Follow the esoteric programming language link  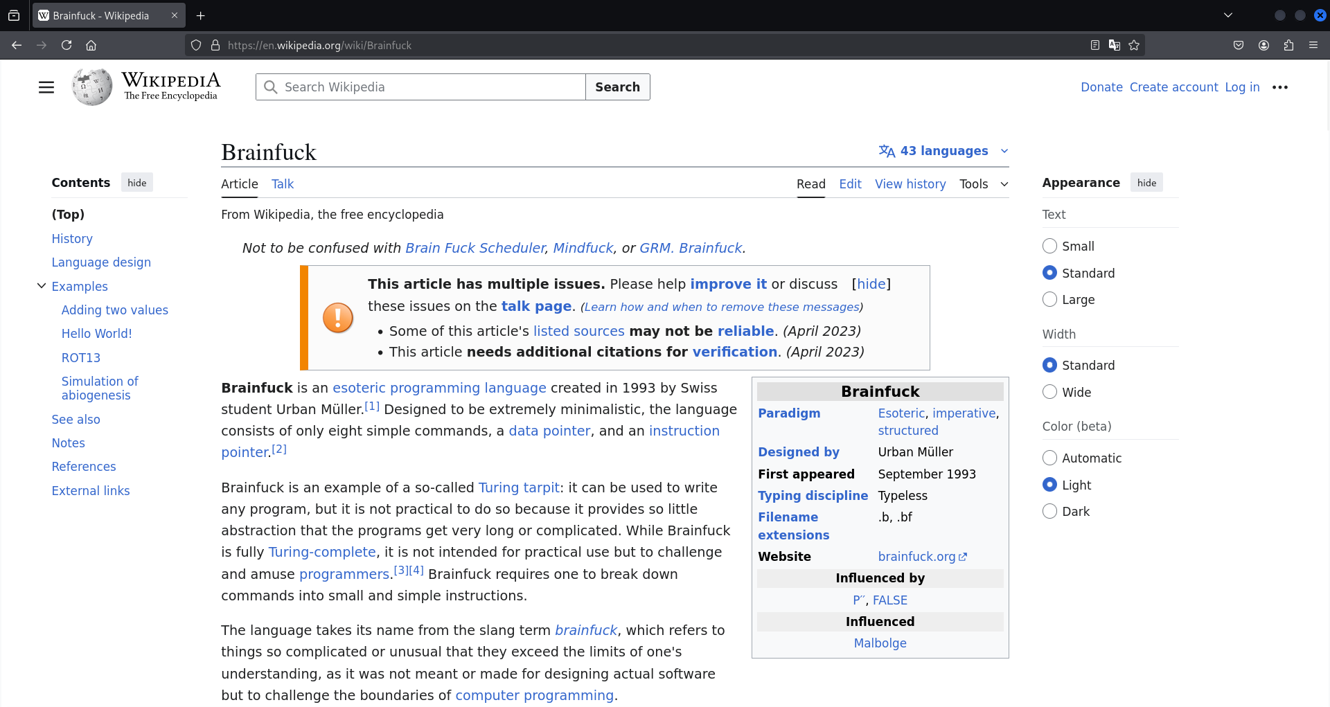point(439,388)
